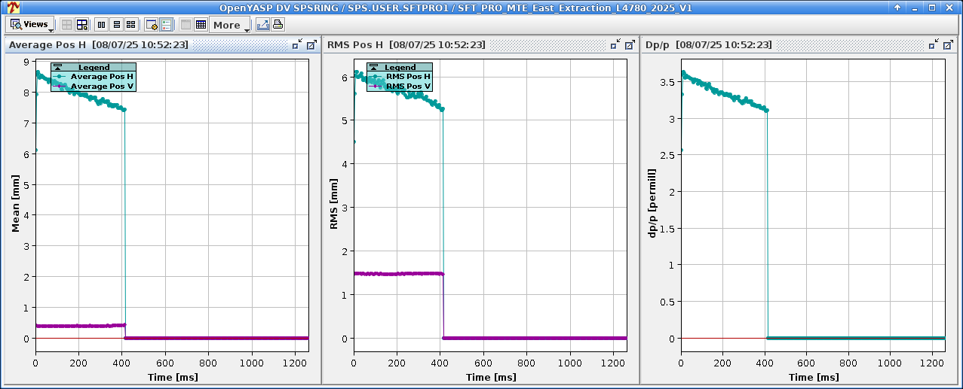
Task: Collapse the Average Pos legend box
Action: pos(57,68)
